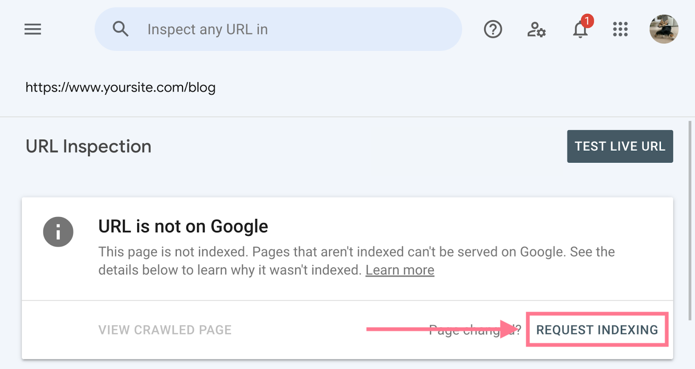
Task: Click the gray info circle icon
Action: pyautogui.click(x=58, y=232)
